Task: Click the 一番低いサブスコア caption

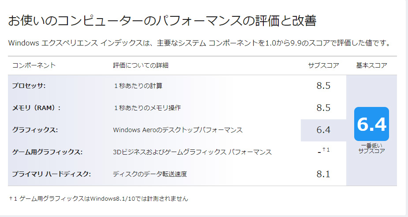Action: [371, 148]
